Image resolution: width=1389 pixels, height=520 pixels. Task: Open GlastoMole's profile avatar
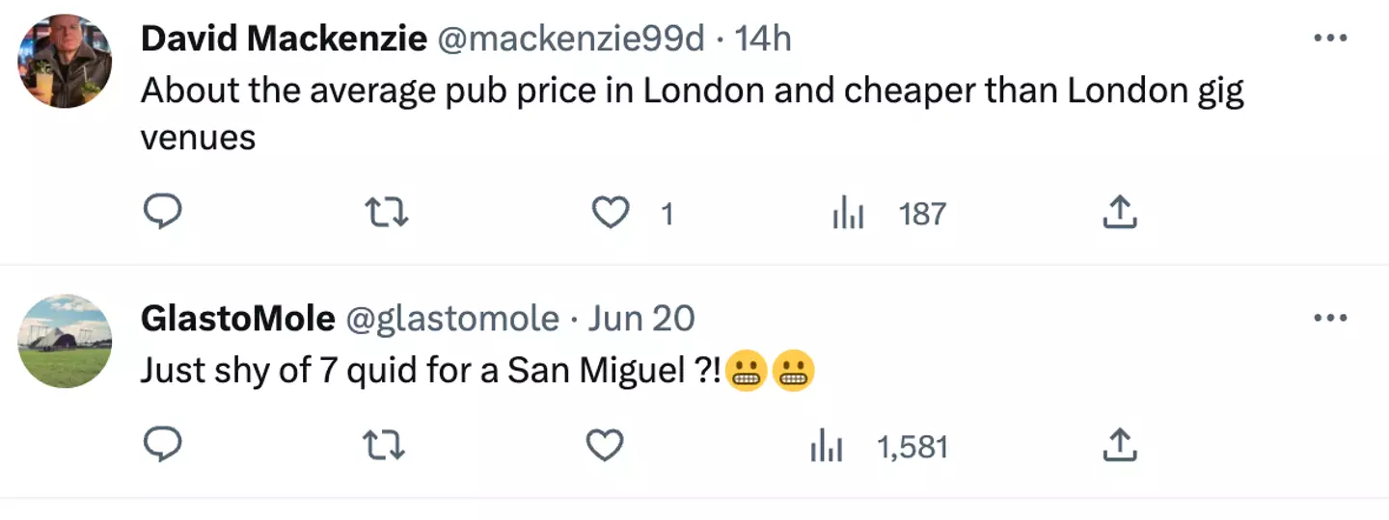pyautogui.click(x=66, y=341)
